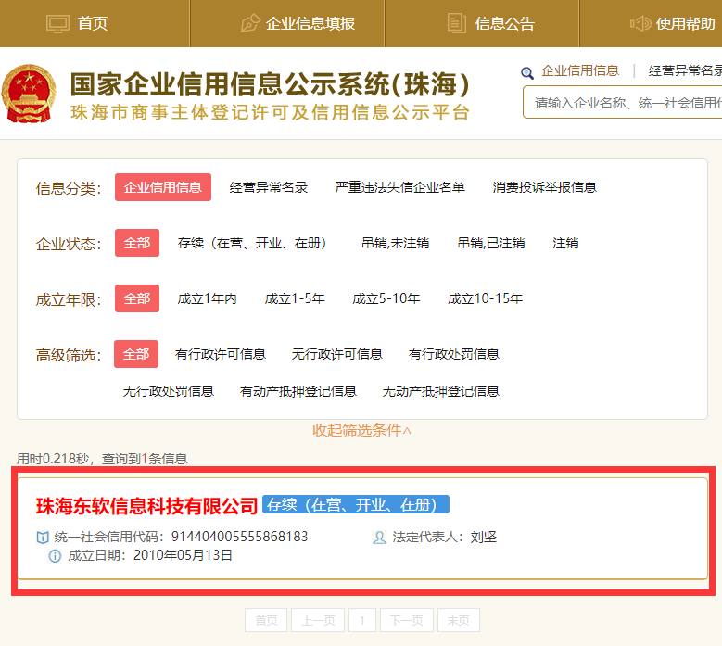Viewport: 722px width, 646px height.
Task: Select 消费投诉举报信息 category filter
Action: 544,187
